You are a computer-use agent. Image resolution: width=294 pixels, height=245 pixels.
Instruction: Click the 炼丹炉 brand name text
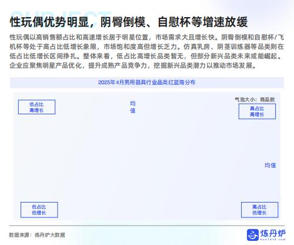[x=273, y=233]
